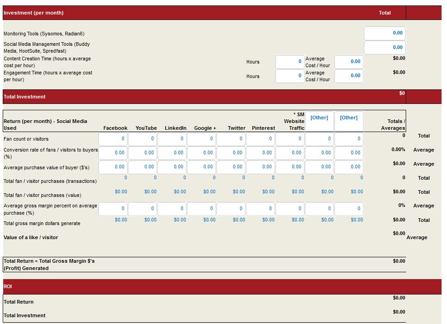The image size is (447, 324).
Task: Select YouTube fan count input
Action: [x=142, y=139]
